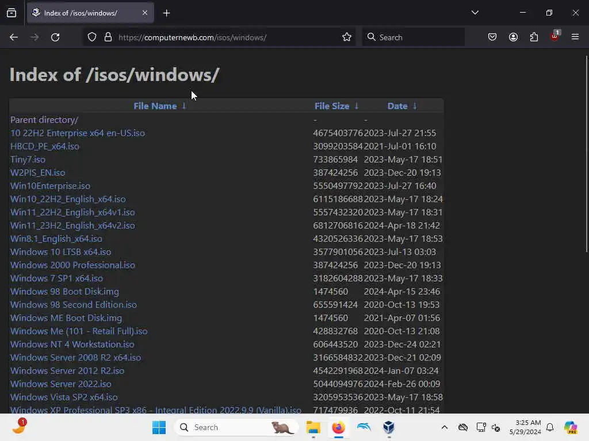This screenshot has height=441, width=589.
Task: Open File Explorer from taskbar
Action: pos(313,427)
